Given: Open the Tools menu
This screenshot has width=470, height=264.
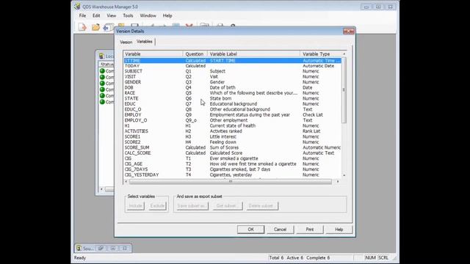Looking at the screenshot, I should coord(128,15).
